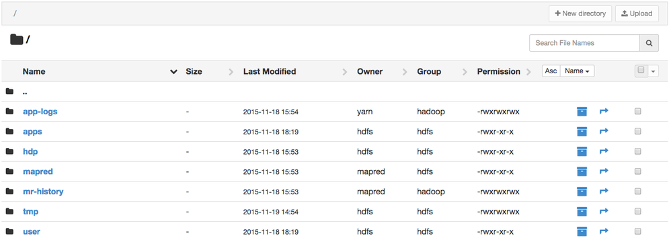Click the folder icon beside user
The width and height of the screenshot is (671, 246).
click(9, 231)
